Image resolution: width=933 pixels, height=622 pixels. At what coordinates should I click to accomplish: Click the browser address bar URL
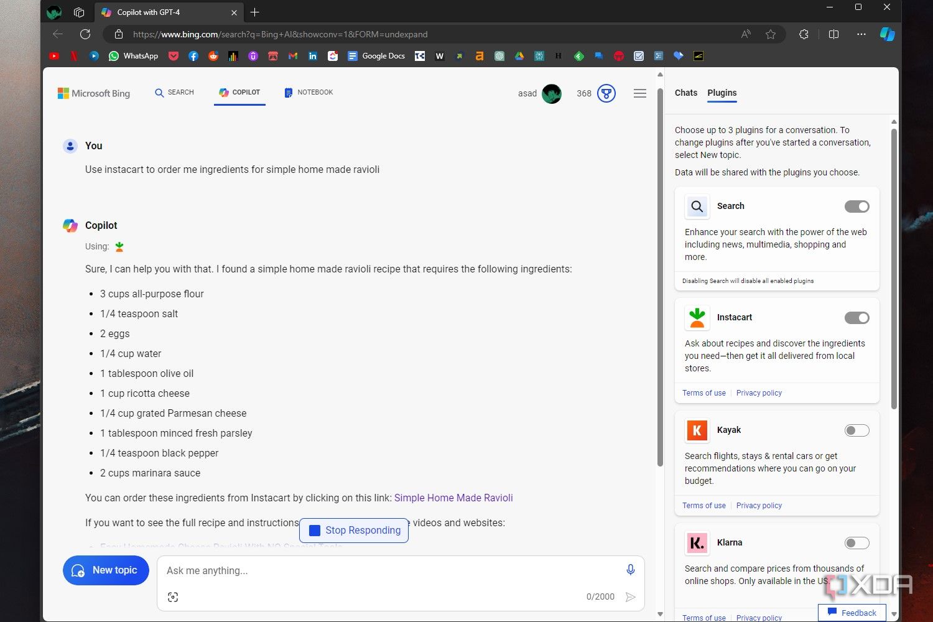point(280,34)
